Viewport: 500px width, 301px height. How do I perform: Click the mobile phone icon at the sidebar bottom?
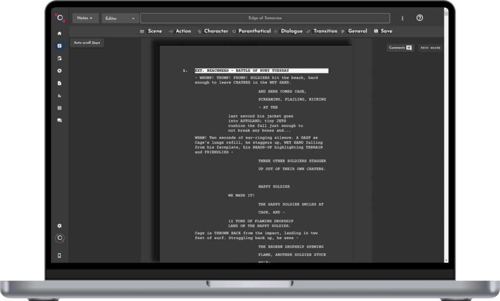(x=59, y=256)
